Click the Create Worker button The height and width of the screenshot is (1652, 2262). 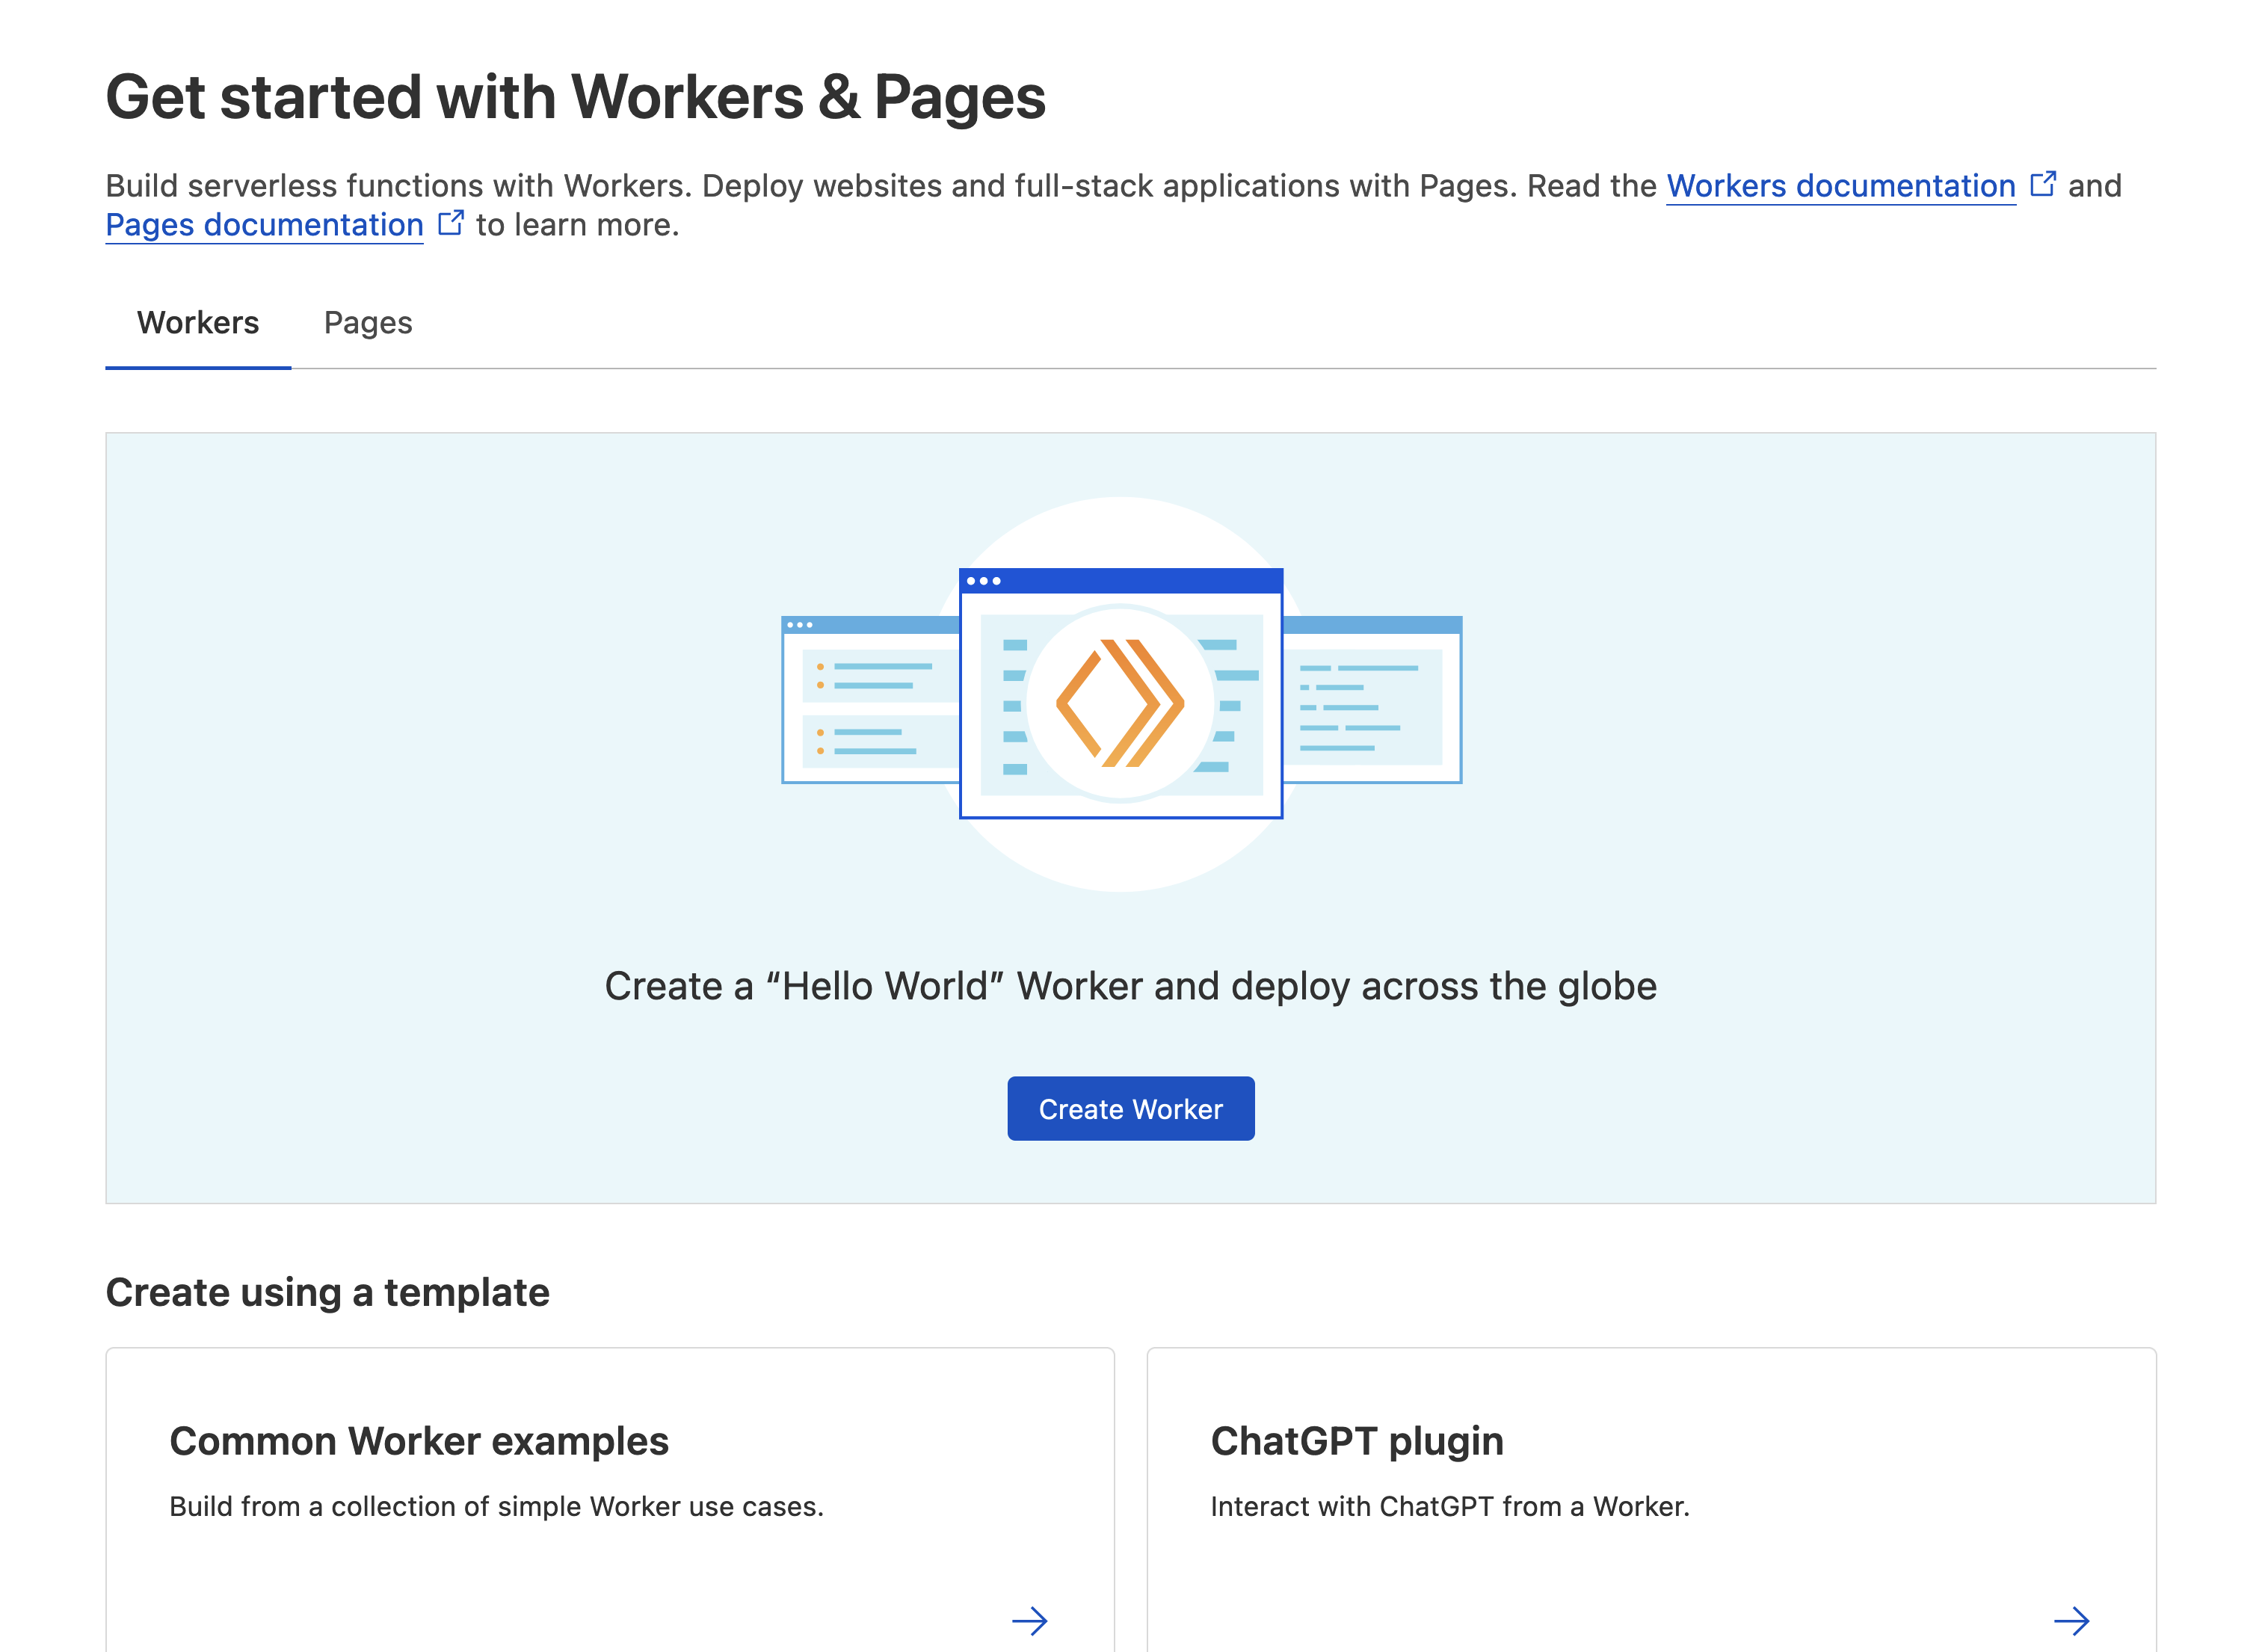(1130, 1108)
